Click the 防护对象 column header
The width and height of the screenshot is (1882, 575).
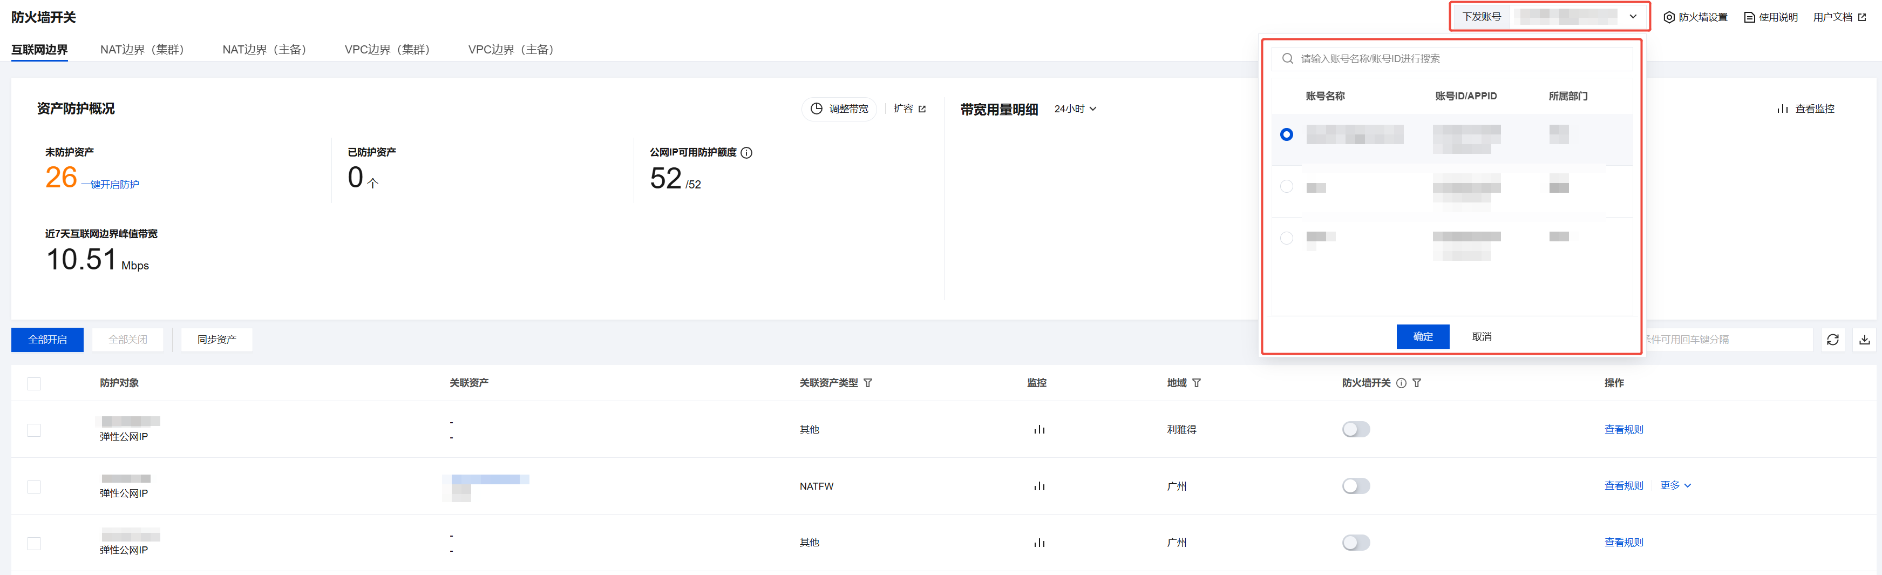click(x=119, y=383)
